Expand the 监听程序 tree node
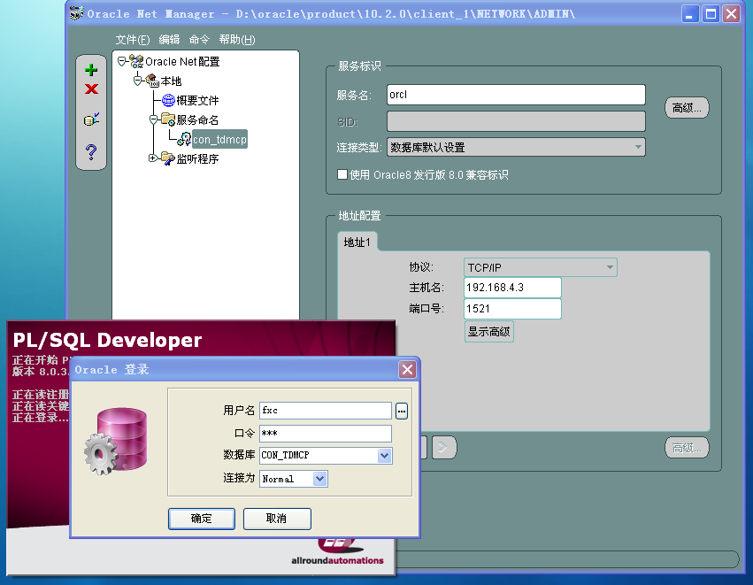 point(153,158)
